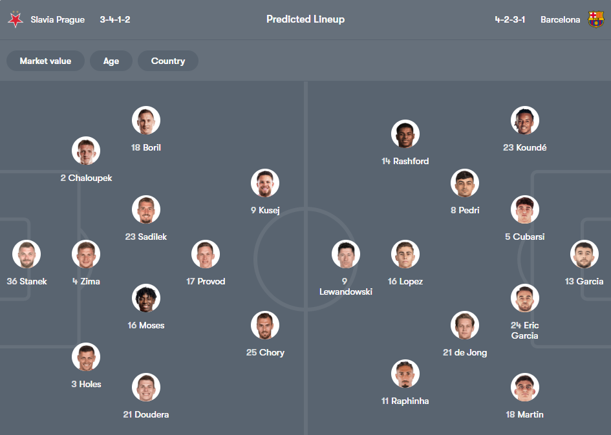Select the Predicted Lineup header
611x435 pixels.
[x=305, y=19]
